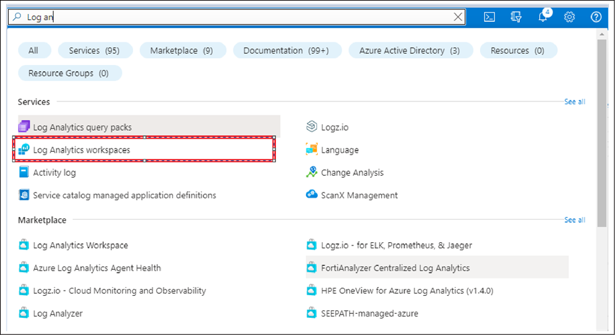The width and height of the screenshot is (615, 335).
Task: Click the Service catalog managed application icon
Action: pyautogui.click(x=24, y=195)
